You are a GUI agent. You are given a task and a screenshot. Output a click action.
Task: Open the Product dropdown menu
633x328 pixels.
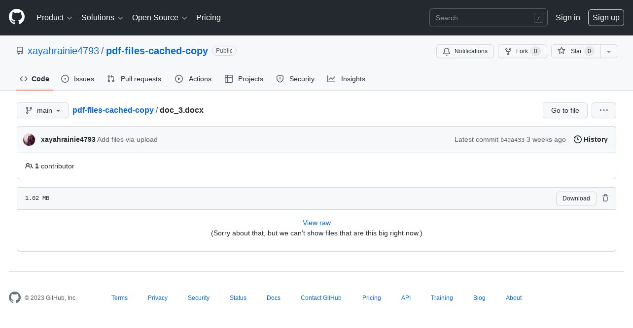(x=54, y=18)
